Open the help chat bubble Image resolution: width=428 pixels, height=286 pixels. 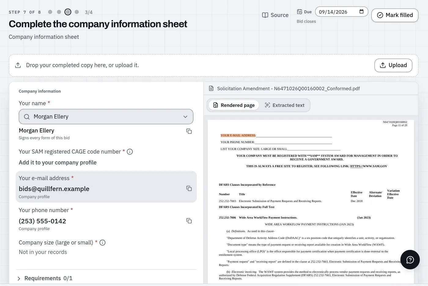[x=410, y=260]
